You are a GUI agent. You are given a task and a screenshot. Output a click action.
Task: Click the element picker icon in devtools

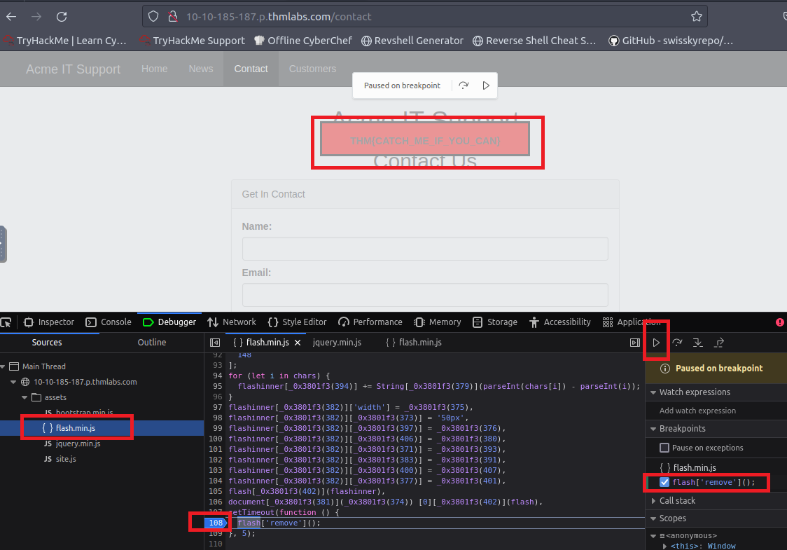coord(6,322)
